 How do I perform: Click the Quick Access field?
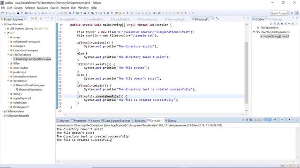[x=279, y=13]
